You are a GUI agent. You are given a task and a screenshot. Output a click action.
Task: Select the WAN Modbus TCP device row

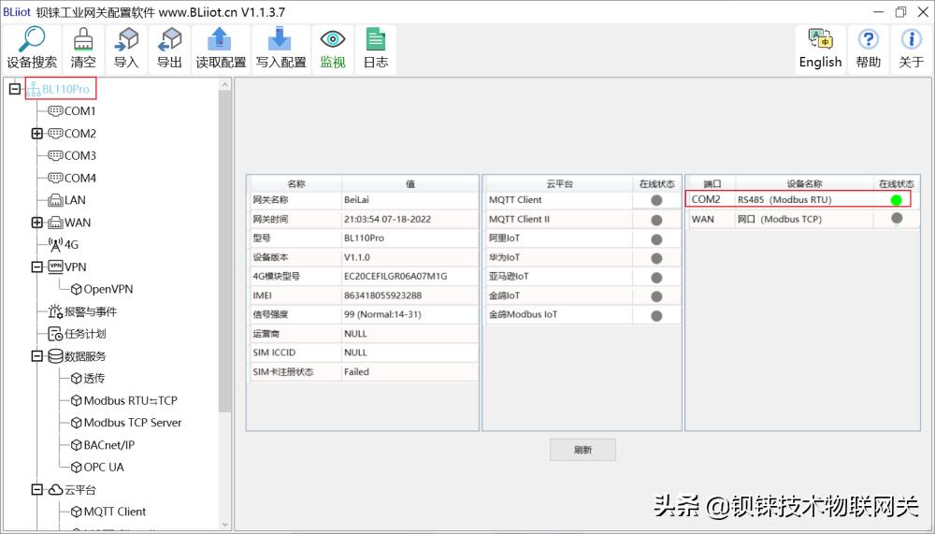802,219
